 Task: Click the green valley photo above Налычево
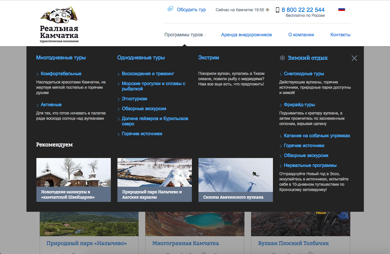(x=89, y=224)
